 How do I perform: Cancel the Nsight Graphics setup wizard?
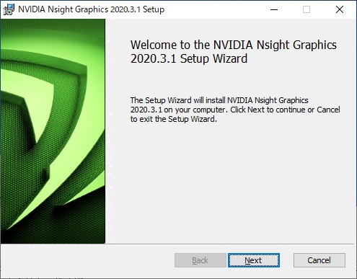(x=319, y=260)
